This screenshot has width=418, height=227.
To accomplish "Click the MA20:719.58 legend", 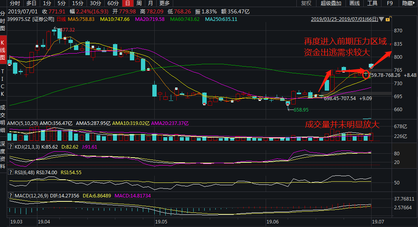I will click(150, 19).
